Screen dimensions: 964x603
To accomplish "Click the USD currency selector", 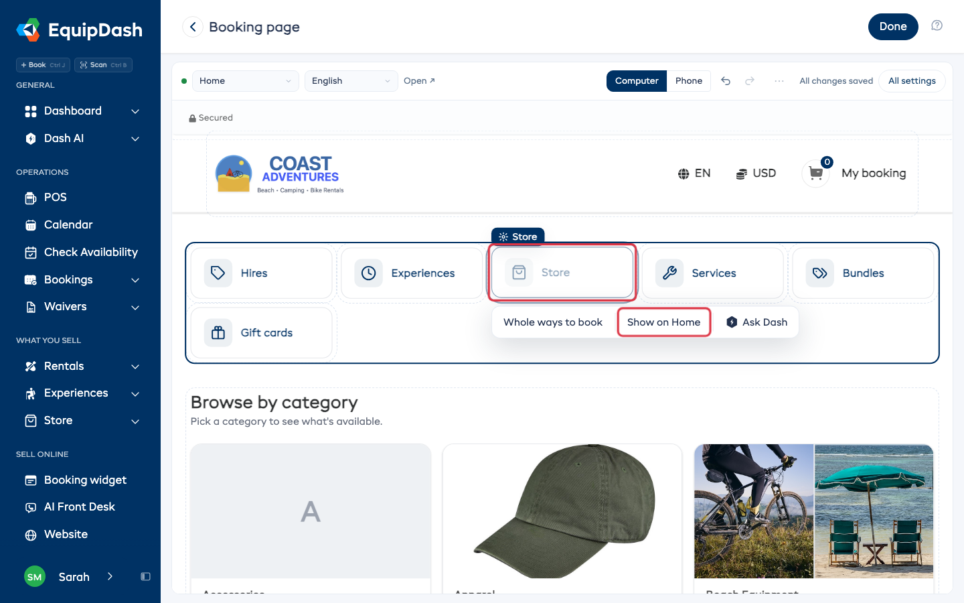I will pyautogui.click(x=756, y=174).
